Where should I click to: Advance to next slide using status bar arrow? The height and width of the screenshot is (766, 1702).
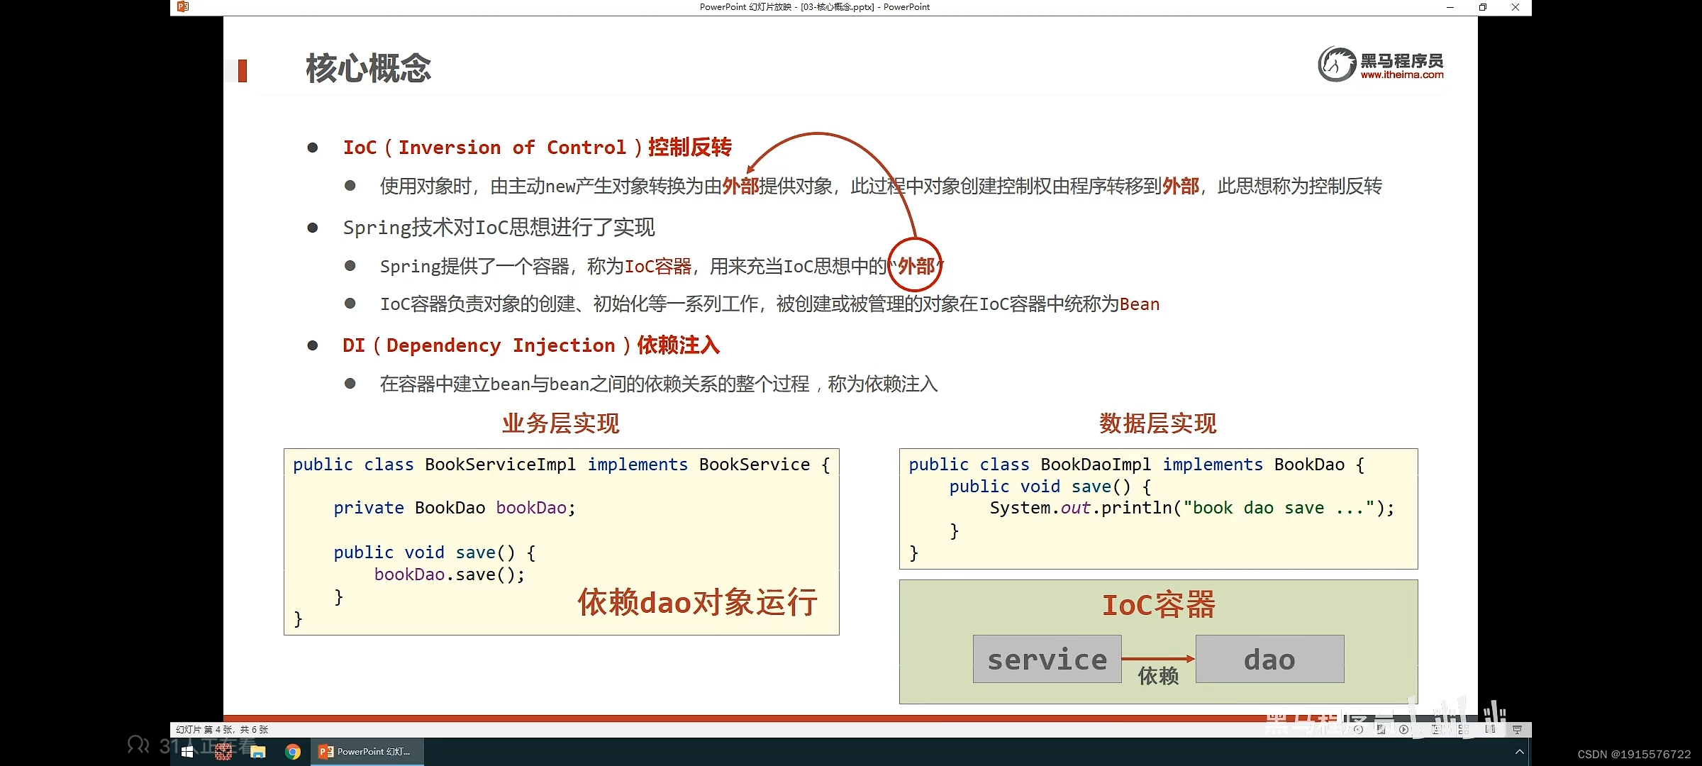tap(1403, 729)
